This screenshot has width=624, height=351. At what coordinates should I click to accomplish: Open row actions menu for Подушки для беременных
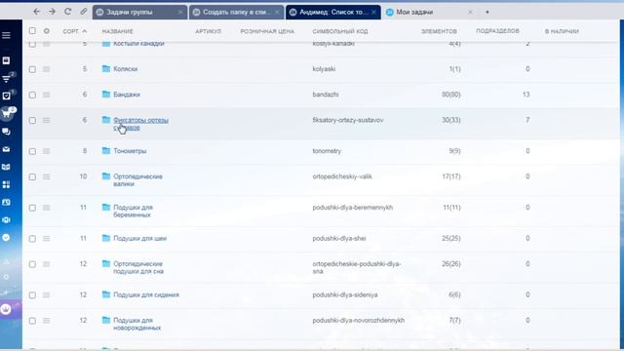pos(47,208)
